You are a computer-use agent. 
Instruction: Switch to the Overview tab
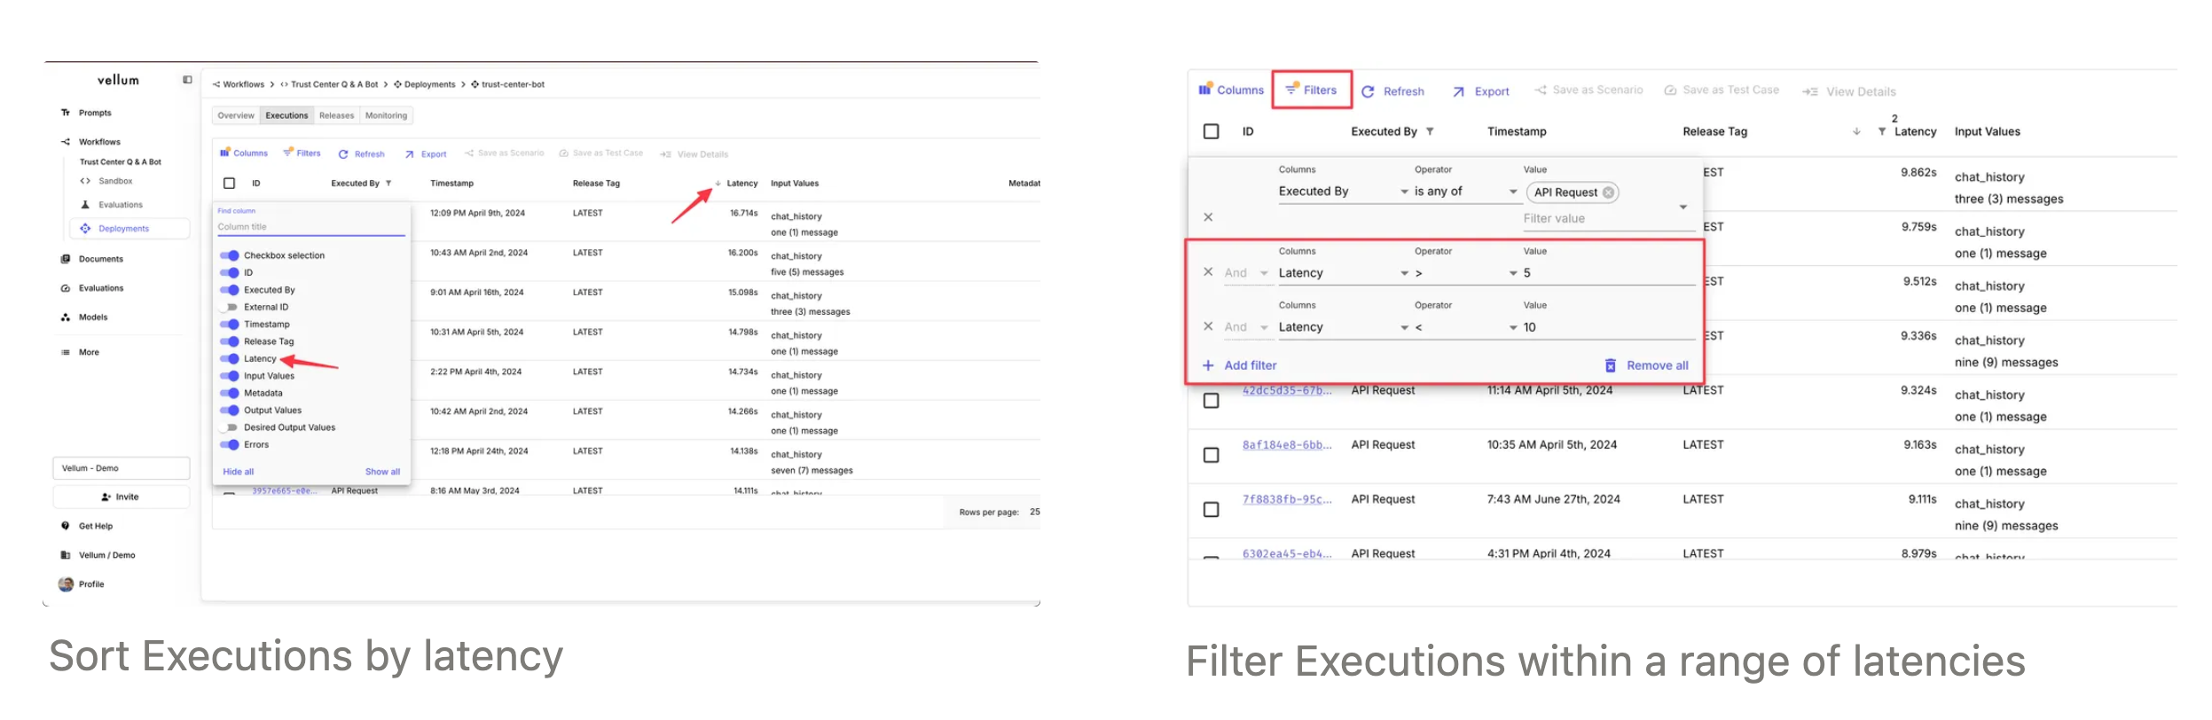point(236,115)
